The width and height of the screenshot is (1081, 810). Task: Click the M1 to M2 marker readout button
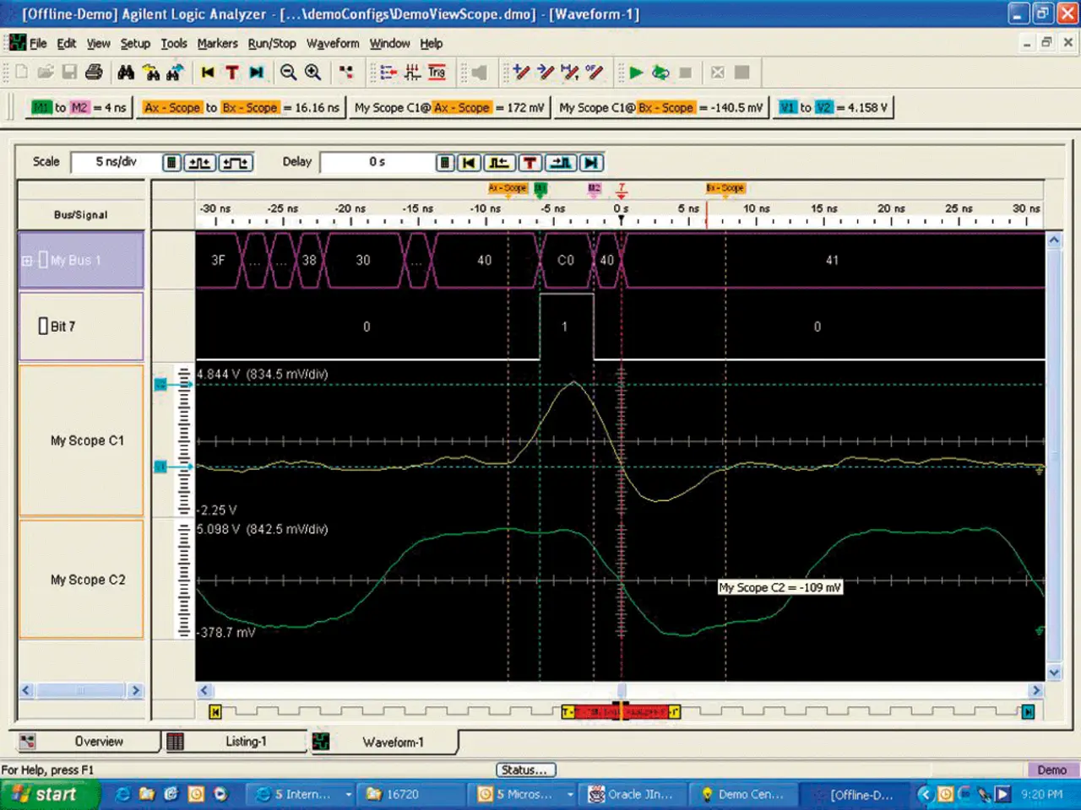pyautogui.click(x=78, y=108)
